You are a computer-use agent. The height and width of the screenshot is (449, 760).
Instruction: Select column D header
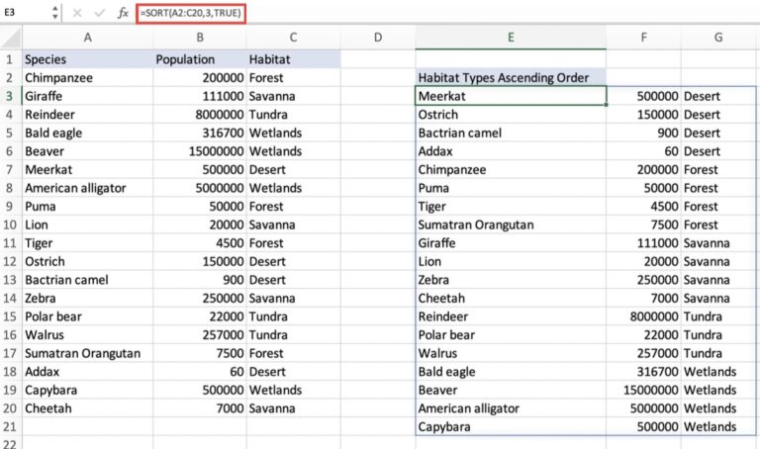(378, 38)
